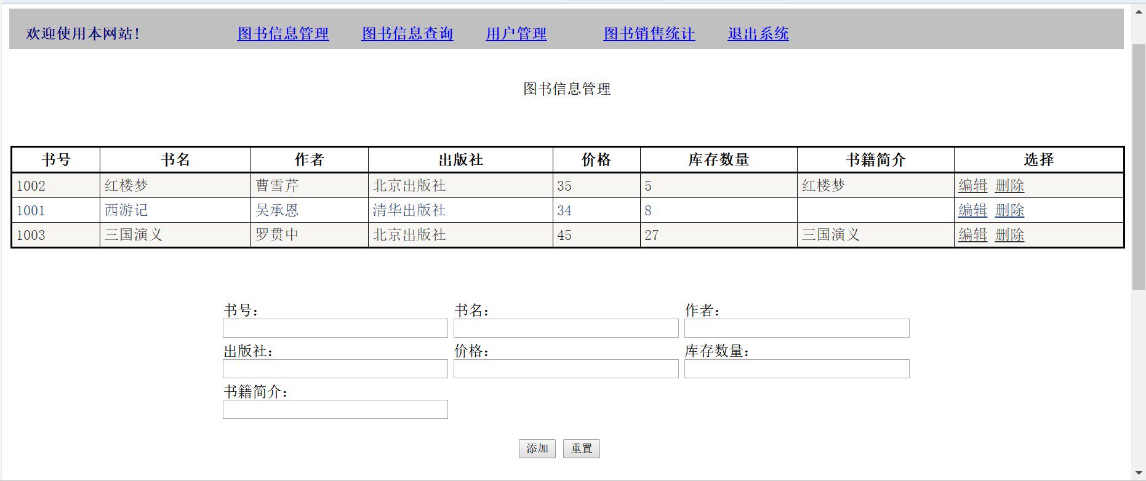
Task: Open the 图书信息查询 navigation link
Action: 407,34
